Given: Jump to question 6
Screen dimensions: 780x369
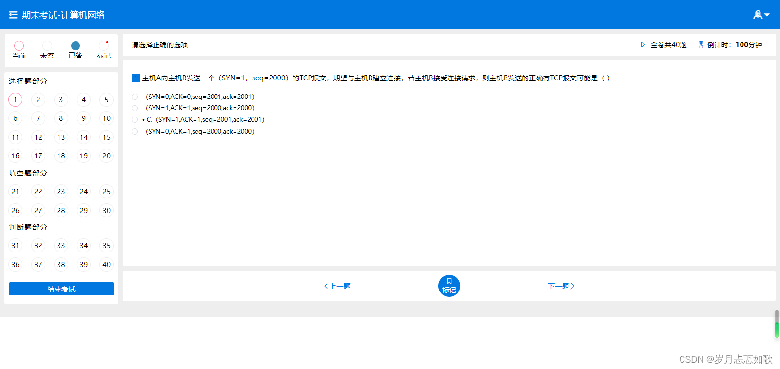Looking at the screenshot, I should pyautogui.click(x=16, y=118).
